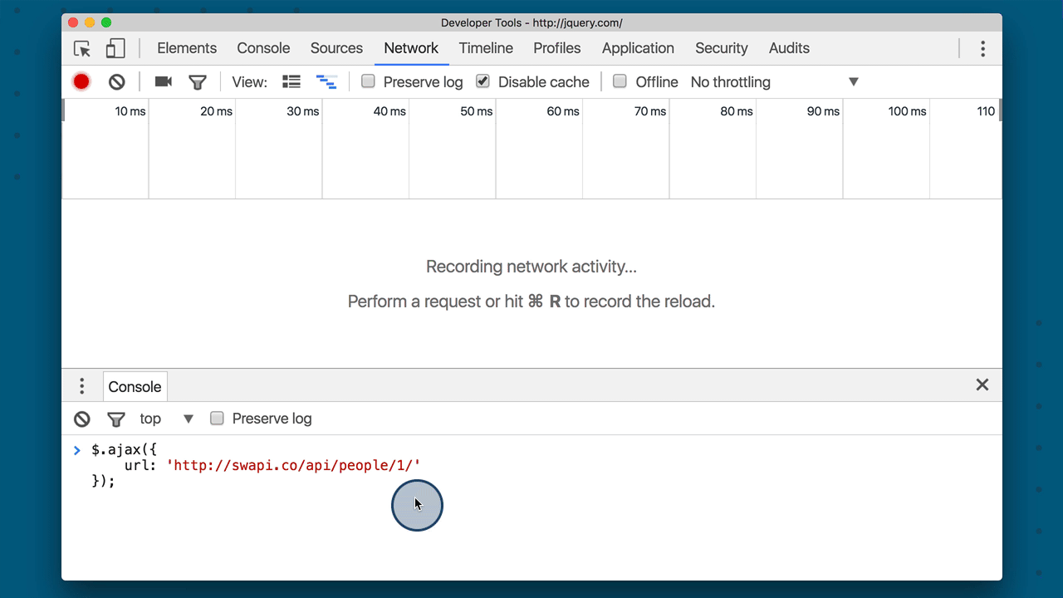Select the inspect element cursor tool

[x=81, y=48]
